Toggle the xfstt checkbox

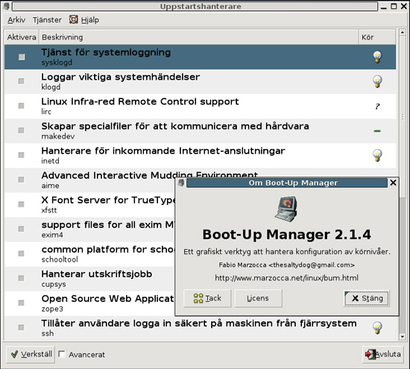tap(21, 204)
